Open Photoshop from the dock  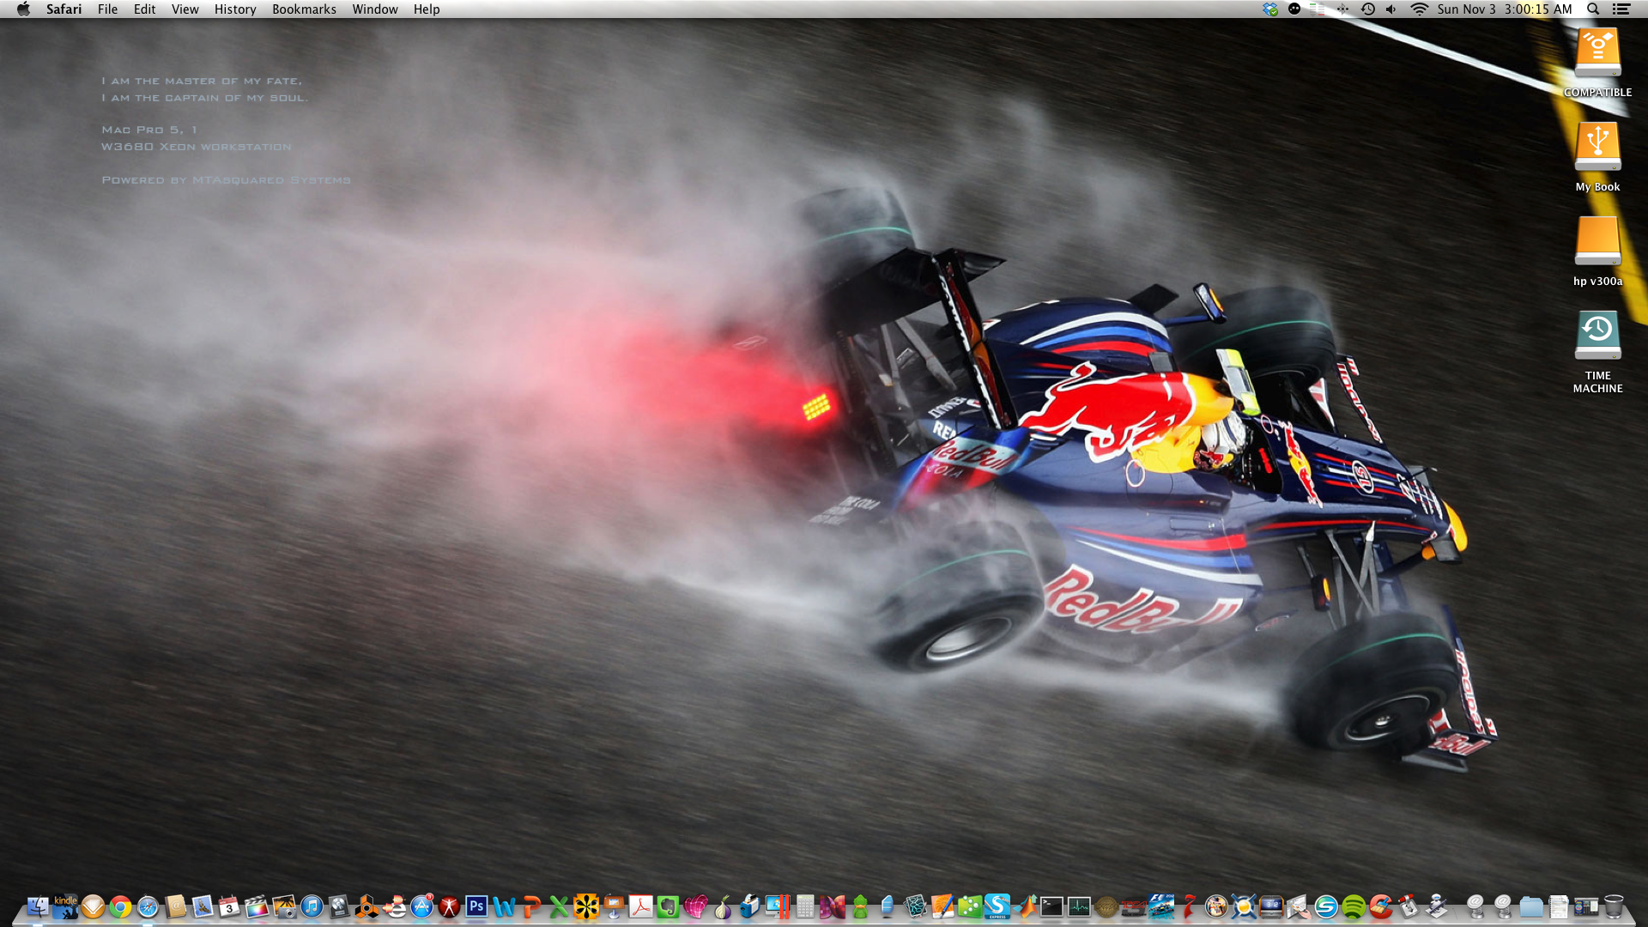pos(476,906)
